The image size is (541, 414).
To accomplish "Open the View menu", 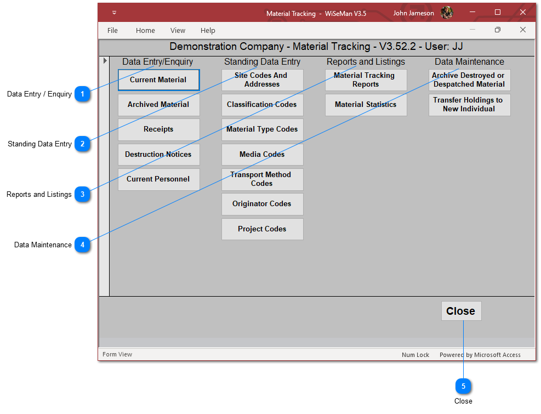I will (178, 31).
